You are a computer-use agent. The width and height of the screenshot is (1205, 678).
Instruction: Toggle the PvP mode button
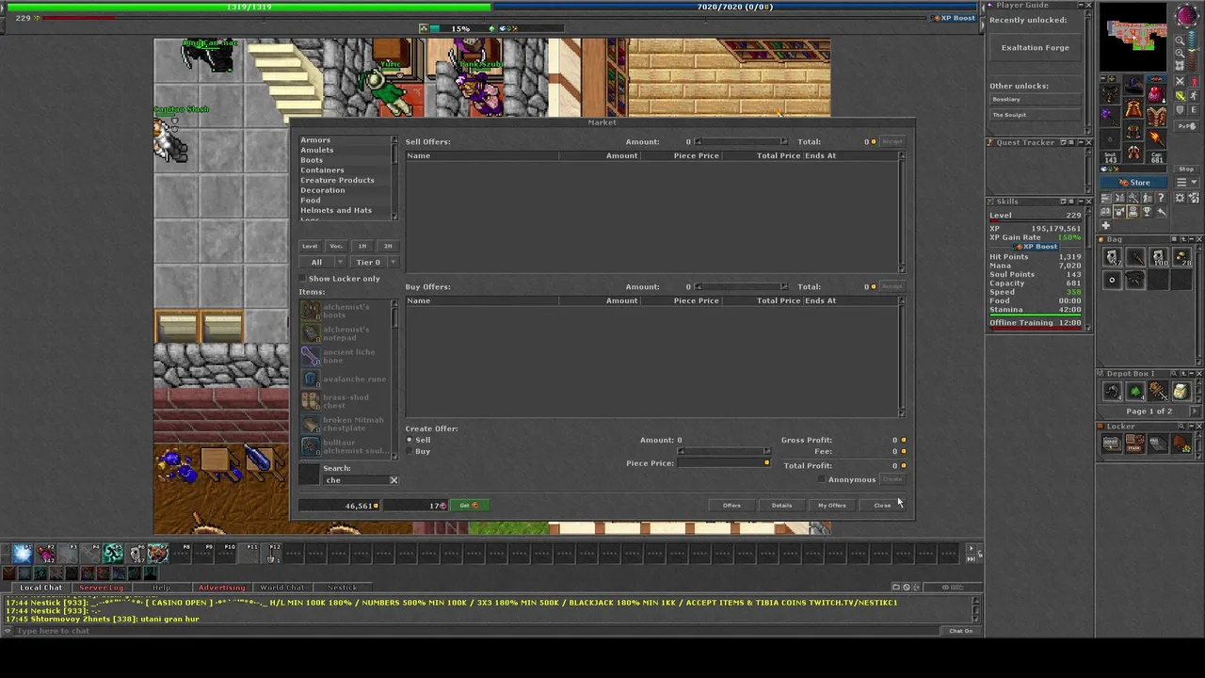pos(1187,126)
